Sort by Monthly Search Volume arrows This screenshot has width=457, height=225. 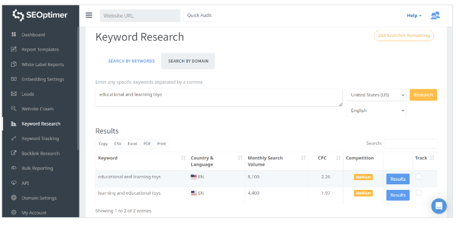click(303, 158)
